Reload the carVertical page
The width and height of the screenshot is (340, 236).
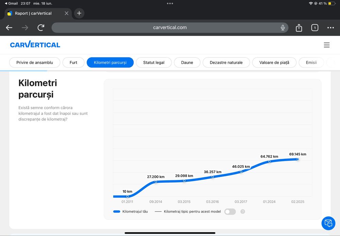pyautogui.click(x=41, y=28)
